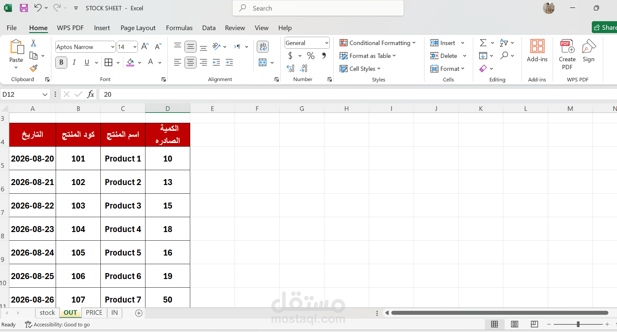Click zoom in plus button

607,324
